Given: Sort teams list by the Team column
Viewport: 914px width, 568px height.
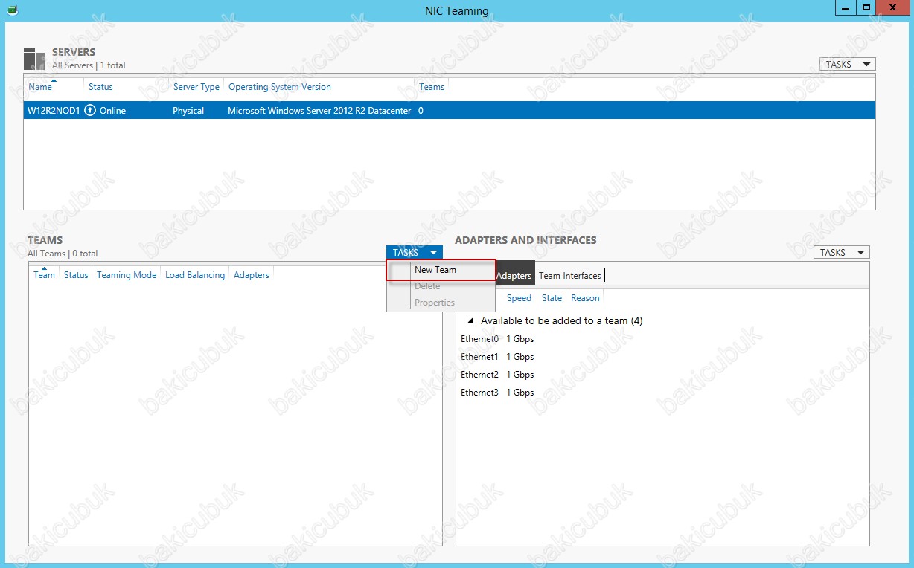Looking at the screenshot, I should (44, 275).
